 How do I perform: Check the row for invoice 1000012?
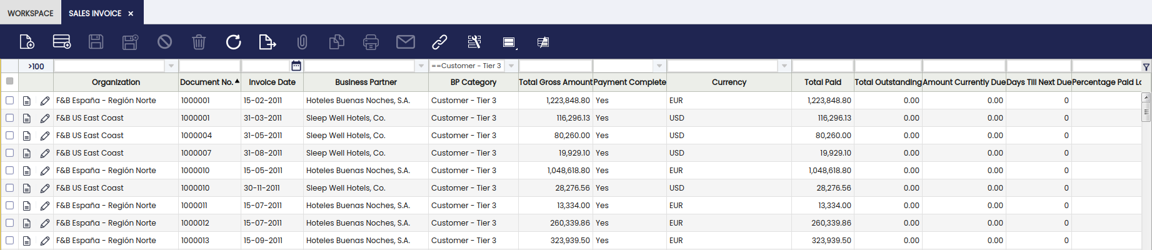tap(9, 222)
